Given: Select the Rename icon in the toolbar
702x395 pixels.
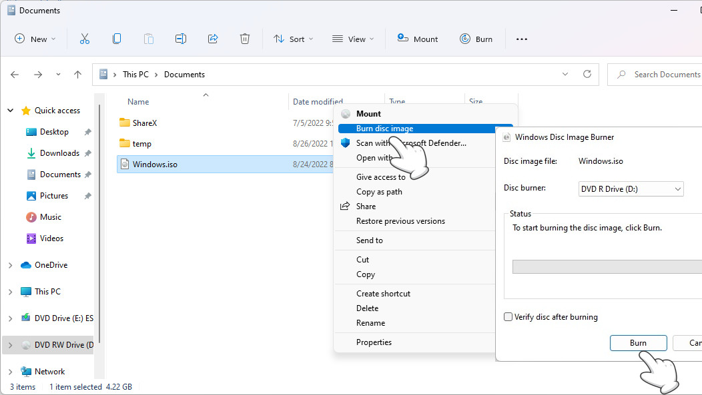Looking at the screenshot, I should pyautogui.click(x=181, y=39).
